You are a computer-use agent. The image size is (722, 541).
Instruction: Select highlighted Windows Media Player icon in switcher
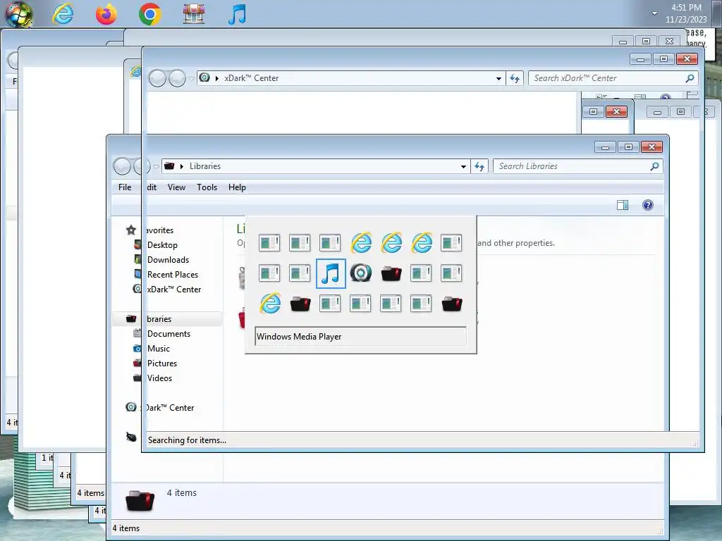click(x=331, y=273)
